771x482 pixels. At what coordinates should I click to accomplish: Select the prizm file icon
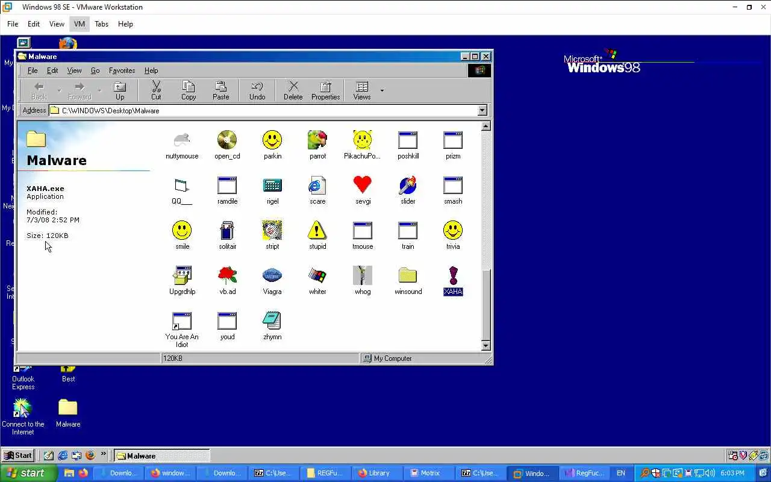coord(453,140)
